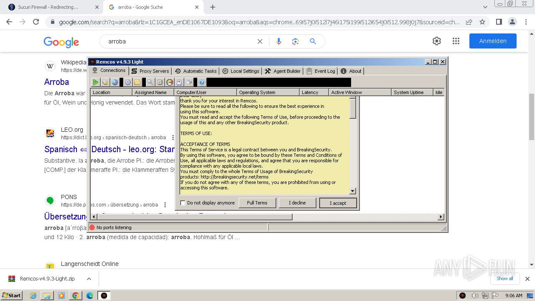
Task: Open a new Chrome tab
Action: (x=213, y=7)
